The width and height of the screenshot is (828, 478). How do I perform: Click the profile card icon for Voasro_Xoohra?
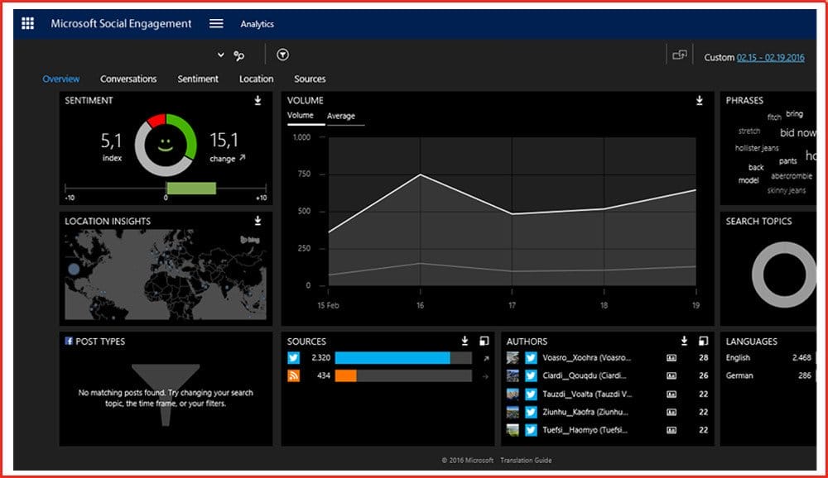[672, 358]
